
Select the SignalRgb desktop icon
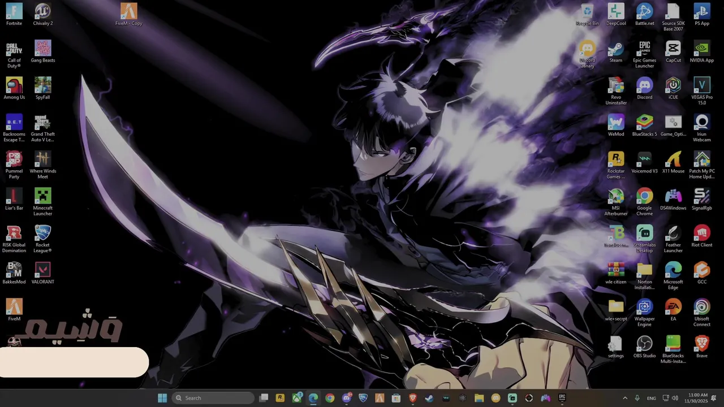pos(702,199)
